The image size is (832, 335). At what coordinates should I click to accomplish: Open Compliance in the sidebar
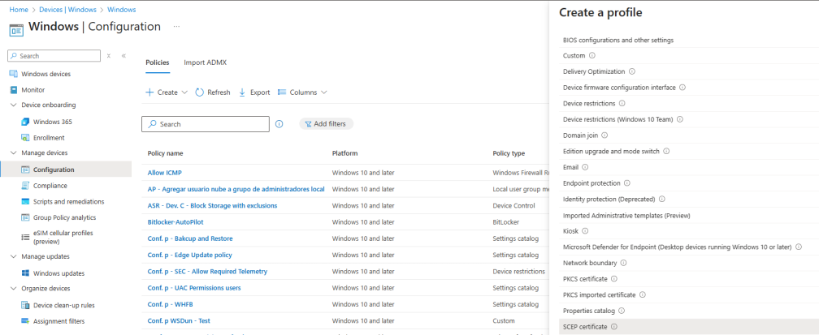pyautogui.click(x=50, y=186)
